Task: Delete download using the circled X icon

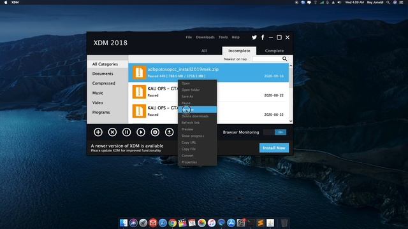Action: point(112,132)
